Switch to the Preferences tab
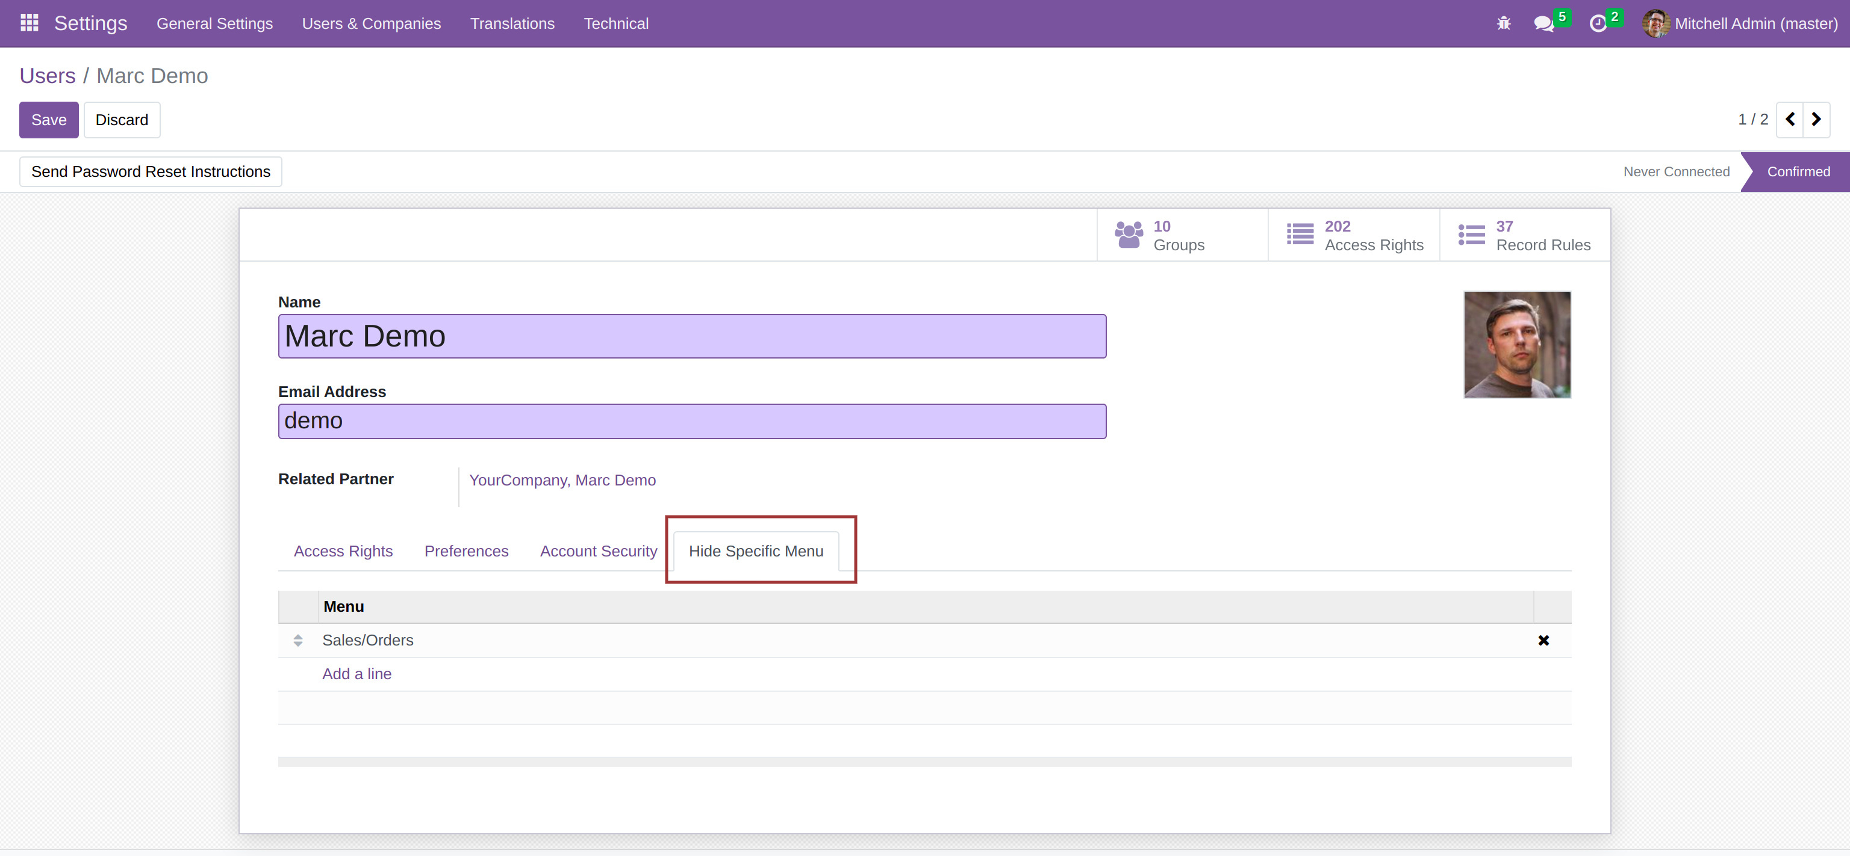The width and height of the screenshot is (1850, 856). pos(466,551)
